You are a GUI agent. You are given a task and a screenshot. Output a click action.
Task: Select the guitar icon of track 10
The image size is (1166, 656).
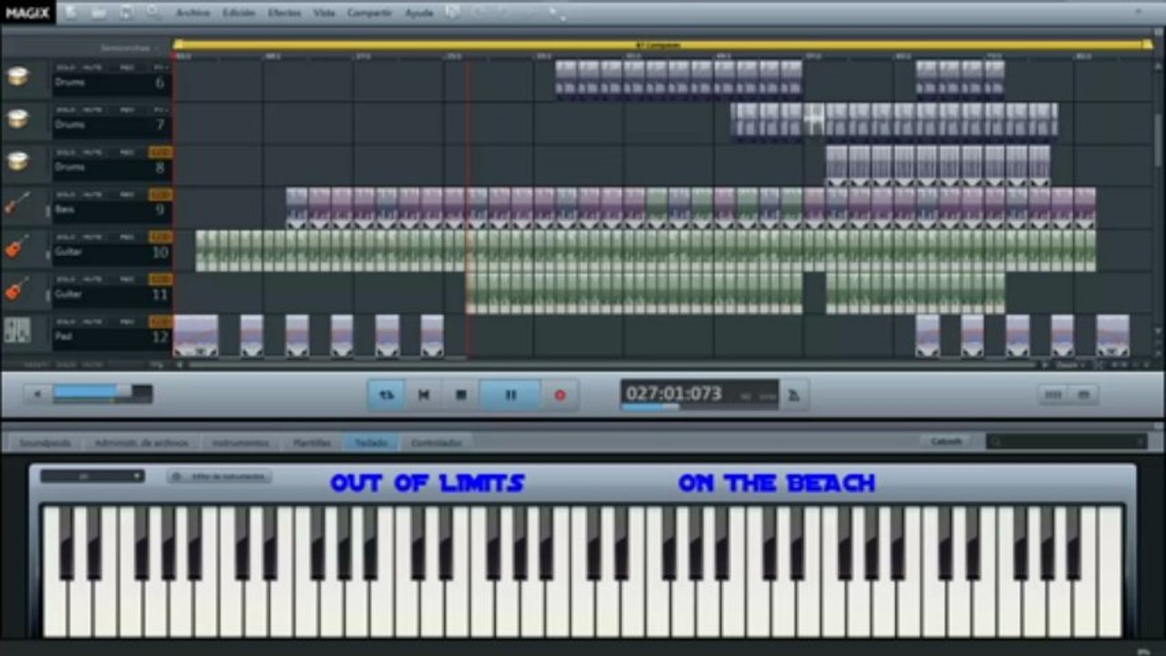pyautogui.click(x=17, y=246)
